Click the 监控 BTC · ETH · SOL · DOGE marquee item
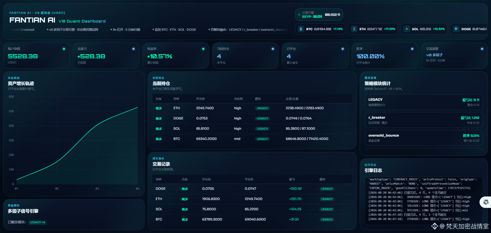The height and width of the screenshot is (233, 491). (x=174, y=30)
